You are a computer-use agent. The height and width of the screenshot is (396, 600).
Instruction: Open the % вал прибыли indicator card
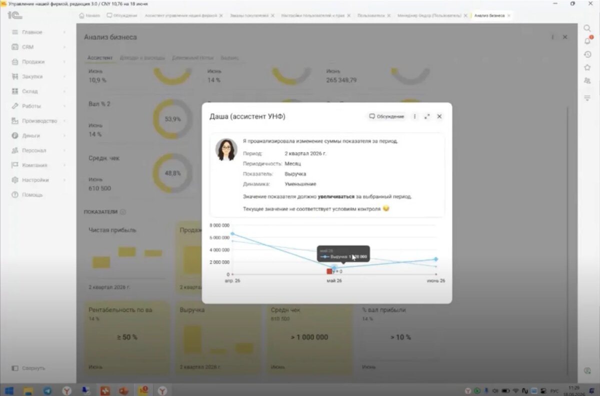400,337
